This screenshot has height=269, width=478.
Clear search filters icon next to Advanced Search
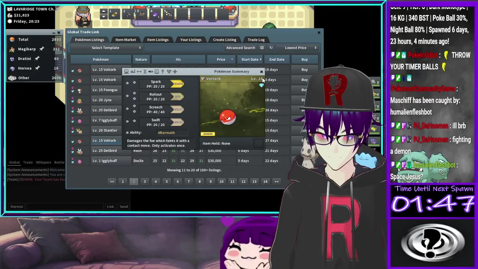tap(262, 48)
